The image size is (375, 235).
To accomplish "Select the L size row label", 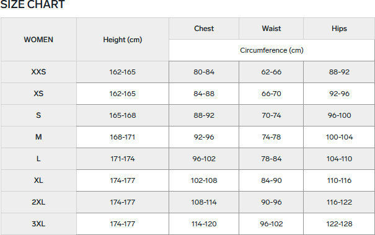I will point(38,159).
